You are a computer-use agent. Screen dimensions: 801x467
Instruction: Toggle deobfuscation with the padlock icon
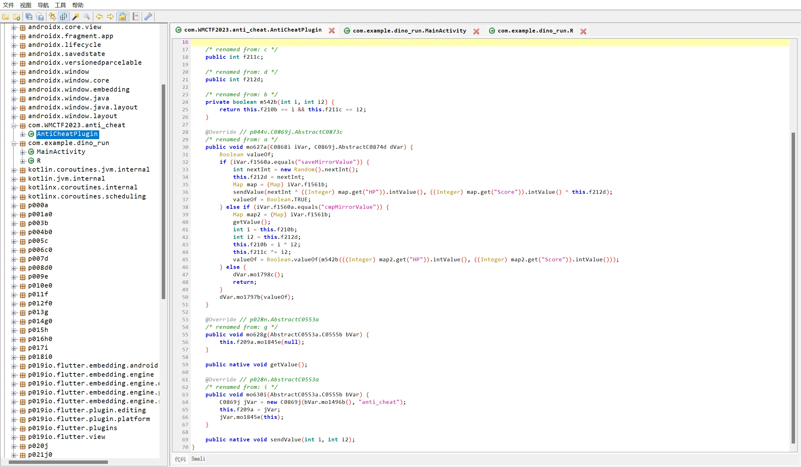coord(123,17)
